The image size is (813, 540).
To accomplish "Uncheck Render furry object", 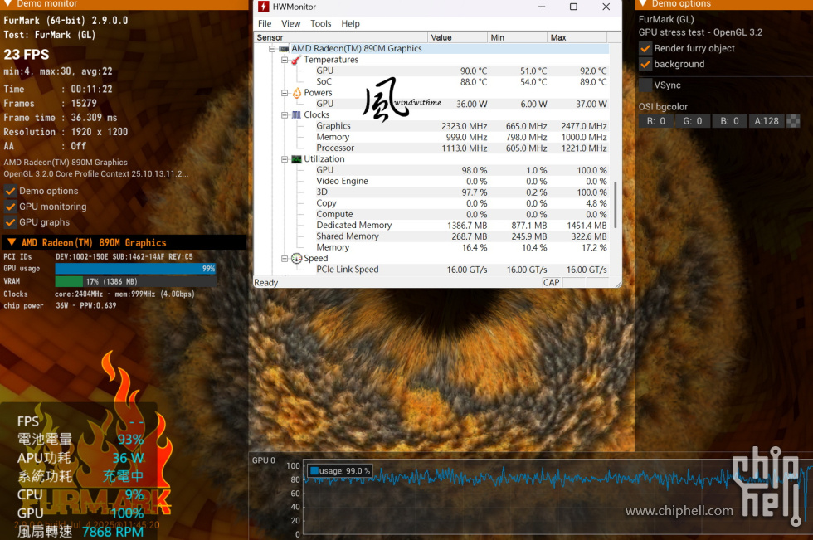I will pyautogui.click(x=645, y=48).
